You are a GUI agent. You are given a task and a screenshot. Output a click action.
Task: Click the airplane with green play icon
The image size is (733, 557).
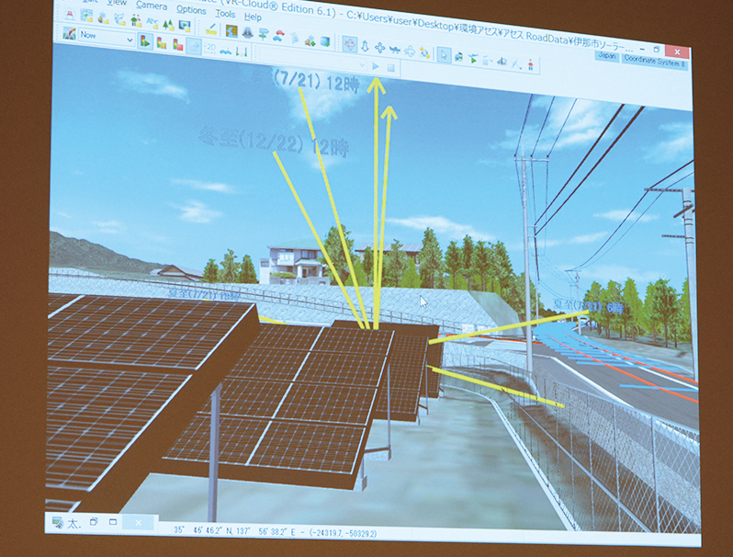pos(473,59)
